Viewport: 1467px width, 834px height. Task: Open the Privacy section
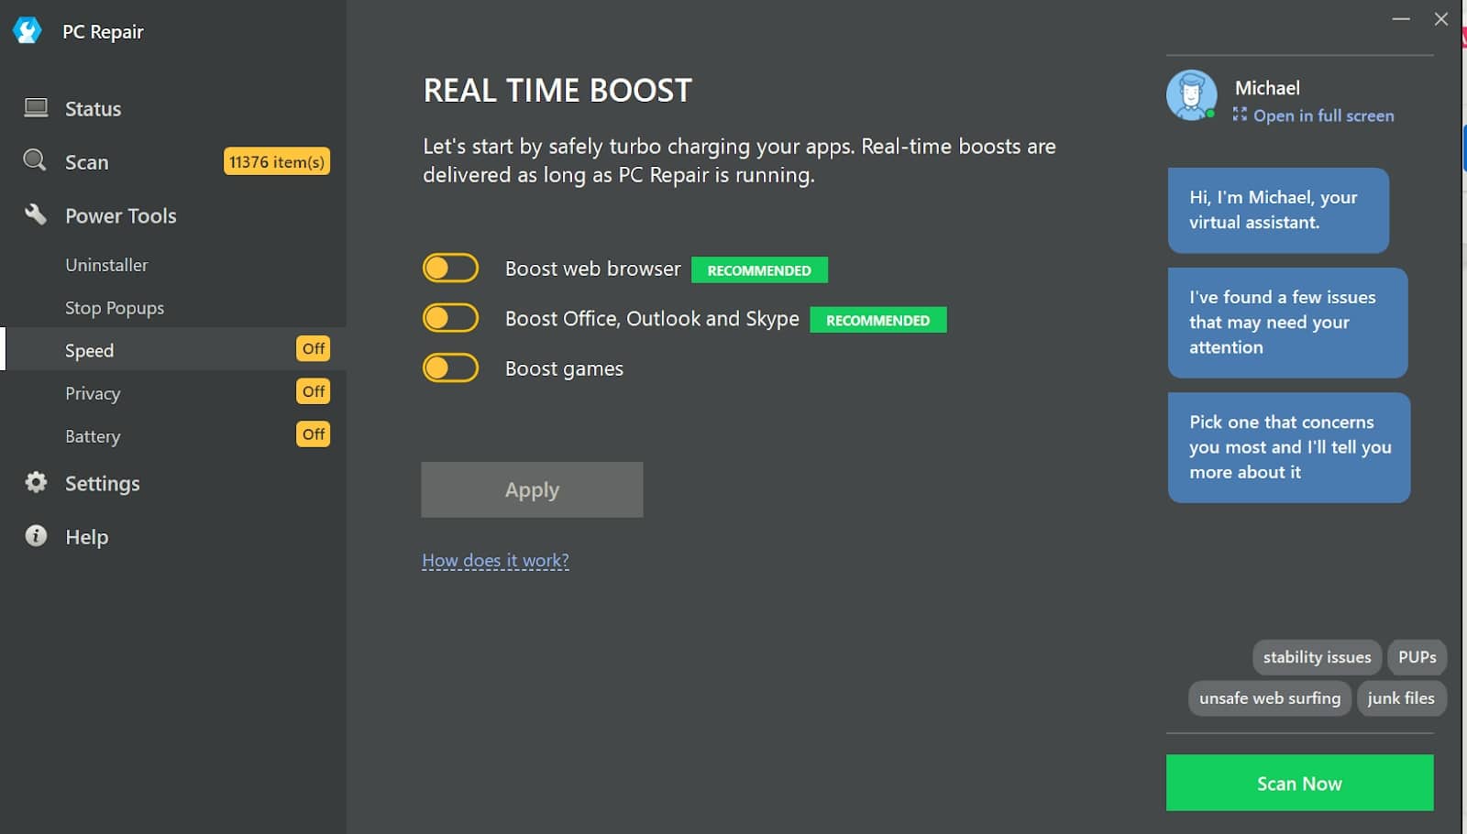(93, 393)
